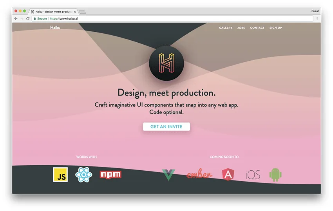Click the 'COMING SOON TO' label
Viewport: 333px width, 211px height.
(x=224, y=157)
